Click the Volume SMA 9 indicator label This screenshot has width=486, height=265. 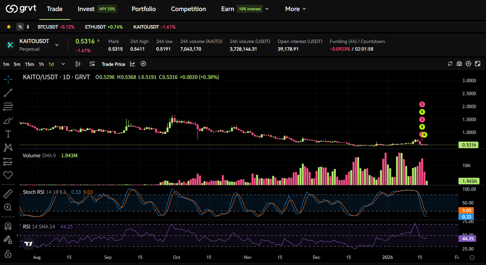(x=39, y=155)
